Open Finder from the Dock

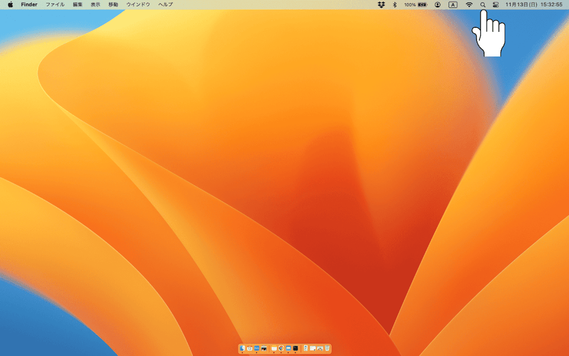coord(243,349)
